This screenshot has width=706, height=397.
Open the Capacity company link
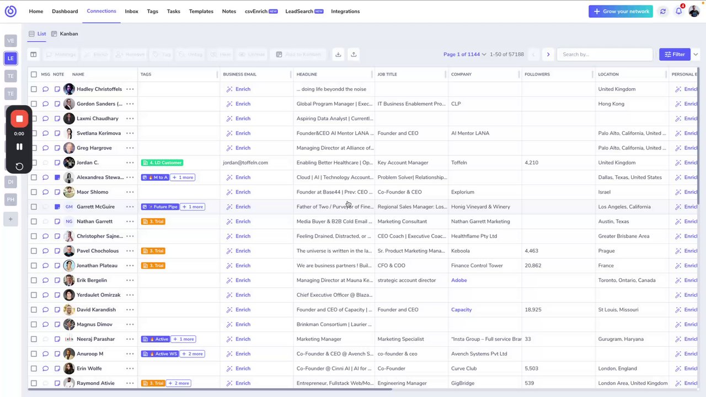tap(461, 309)
